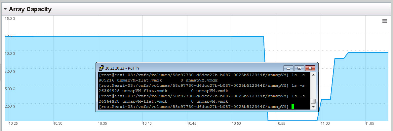
Task: Click the 15.0 G axis label
Action: tap(10, 18)
